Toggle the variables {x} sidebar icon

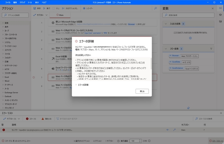point(220,8)
